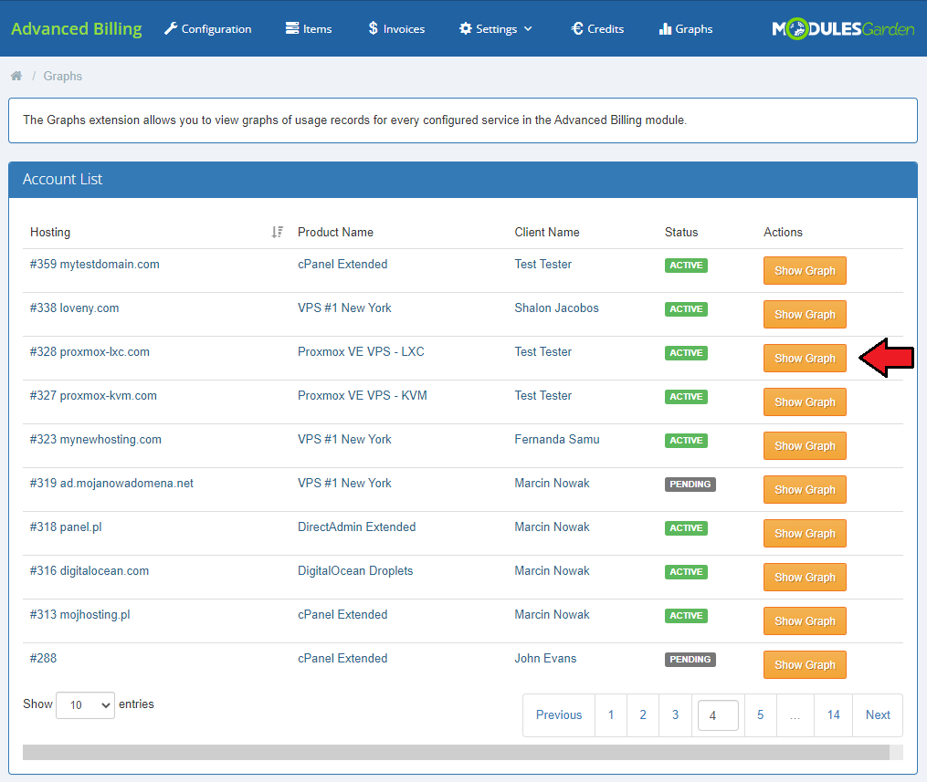Open hosting #318 panel.pl link
Screen dimensions: 927x782
click(x=66, y=527)
